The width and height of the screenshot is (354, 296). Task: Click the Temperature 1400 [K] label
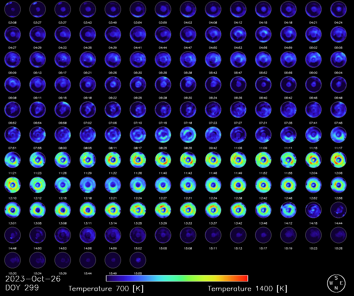pos(247,289)
